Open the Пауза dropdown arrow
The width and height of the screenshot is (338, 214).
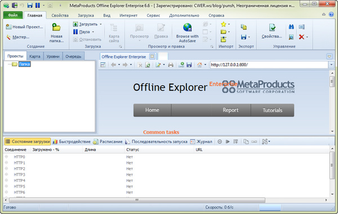93,32
